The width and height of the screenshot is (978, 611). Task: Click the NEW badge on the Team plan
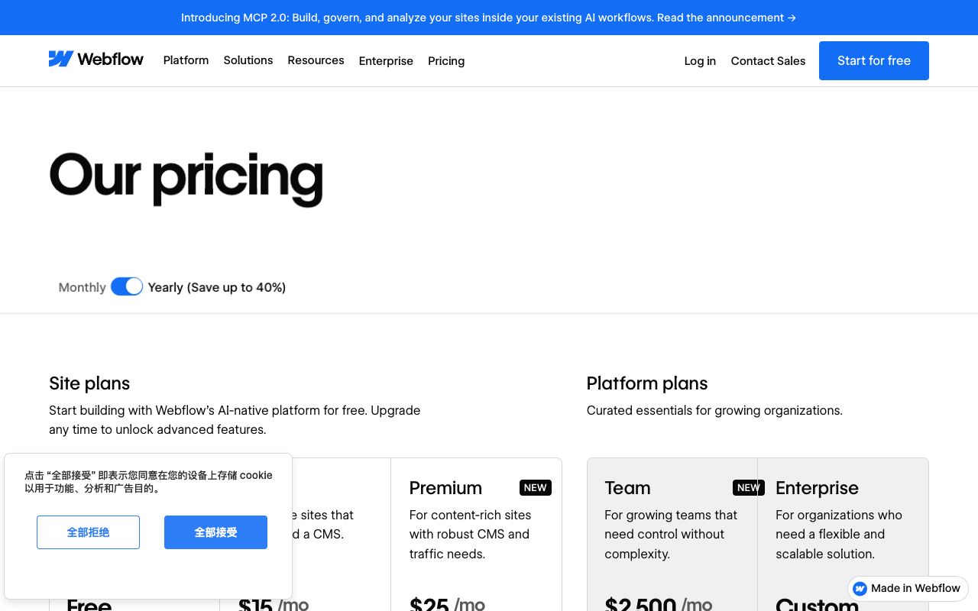748,487
